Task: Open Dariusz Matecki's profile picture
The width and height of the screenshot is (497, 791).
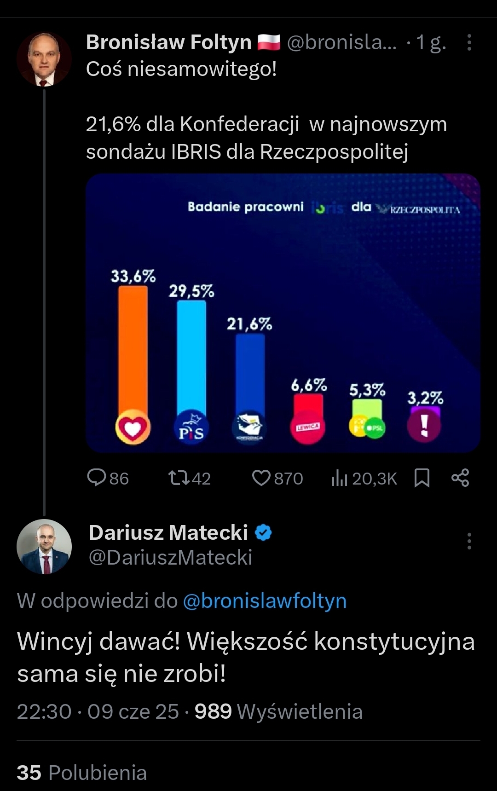Action: 44,546
